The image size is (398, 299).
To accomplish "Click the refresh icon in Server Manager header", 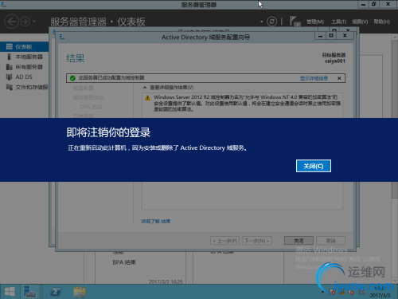I will (x=271, y=22).
